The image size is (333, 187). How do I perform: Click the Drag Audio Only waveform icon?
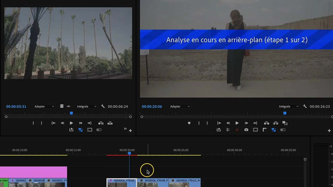point(69,106)
